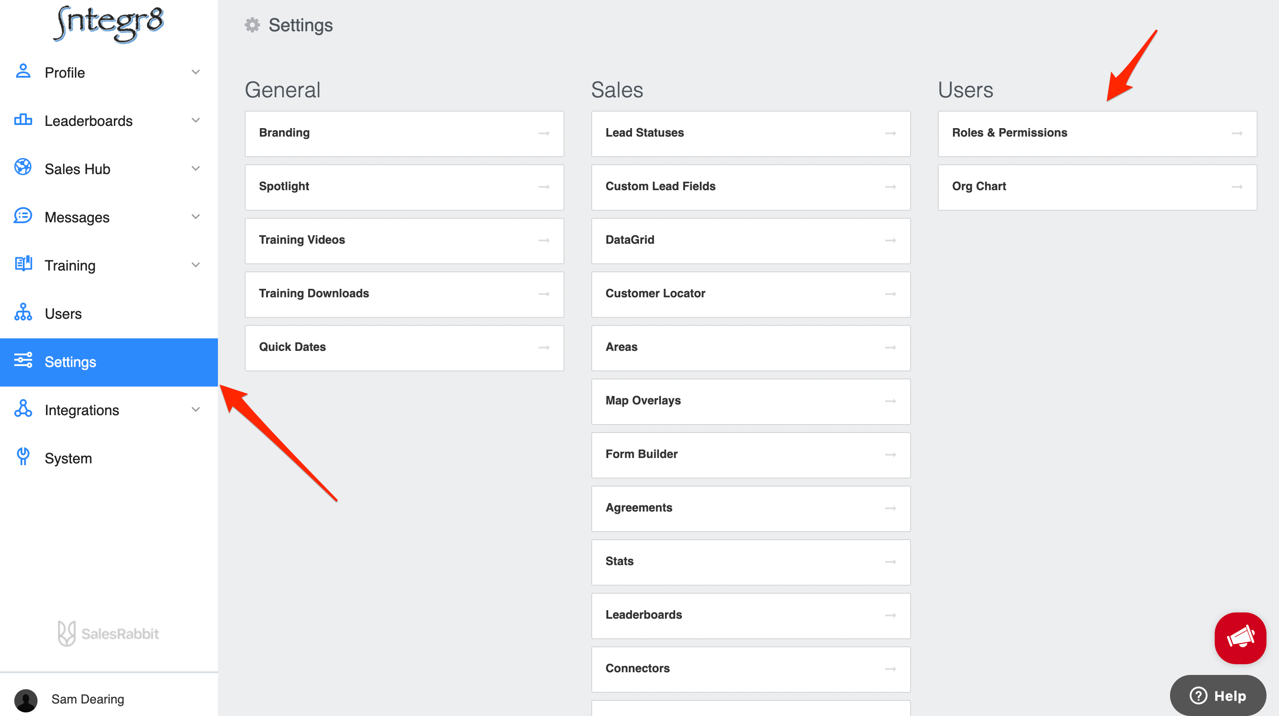This screenshot has height=716, width=1279.
Task: Click the Messages chat bubble icon
Action: [23, 215]
